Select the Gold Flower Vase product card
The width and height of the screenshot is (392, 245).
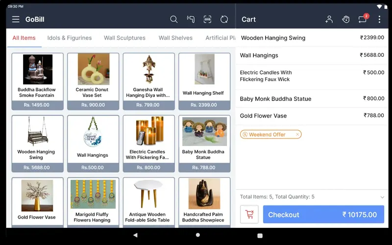(38, 202)
